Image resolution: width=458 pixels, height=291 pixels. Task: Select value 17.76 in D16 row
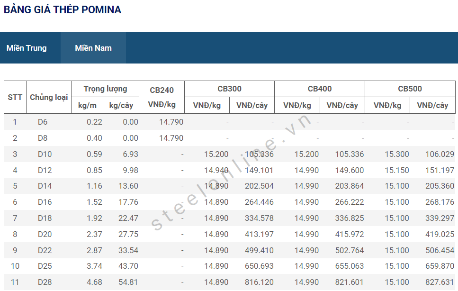tap(128, 202)
